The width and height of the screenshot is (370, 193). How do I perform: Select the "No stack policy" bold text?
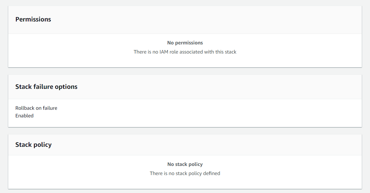click(185, 164)
